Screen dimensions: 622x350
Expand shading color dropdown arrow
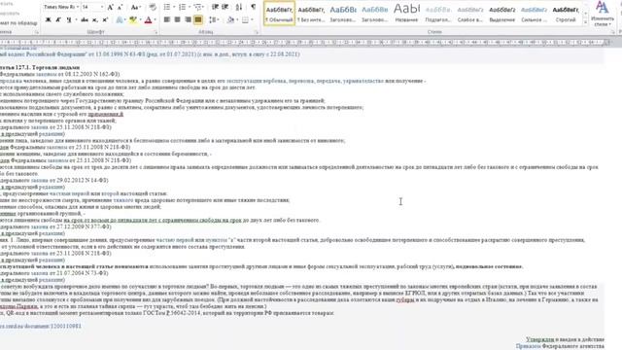pos(237,19)
